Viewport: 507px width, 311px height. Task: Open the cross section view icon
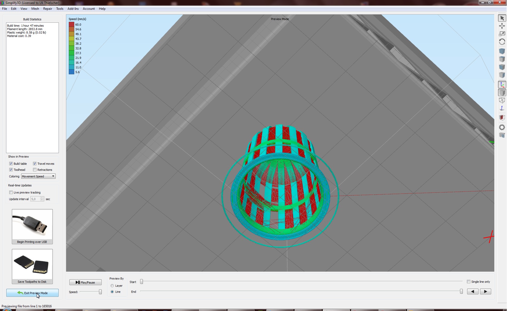[502, 117]
